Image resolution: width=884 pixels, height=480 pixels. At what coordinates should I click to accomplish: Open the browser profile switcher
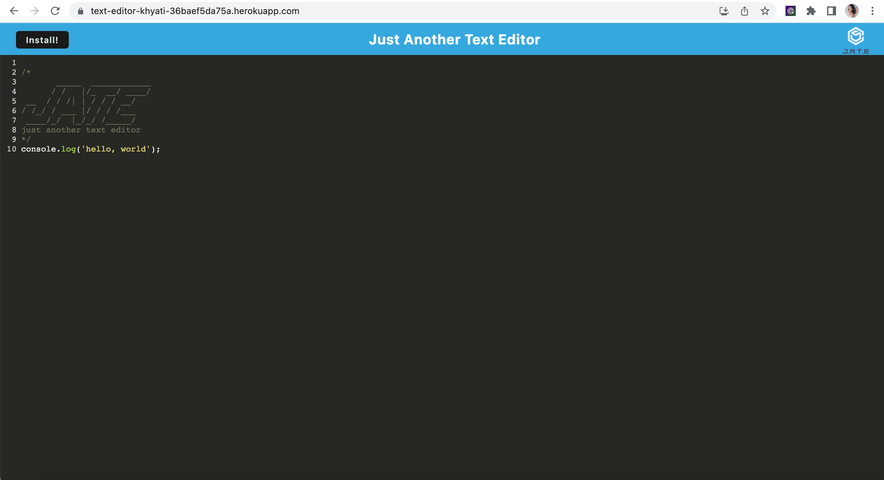click(x=852, y=11)
